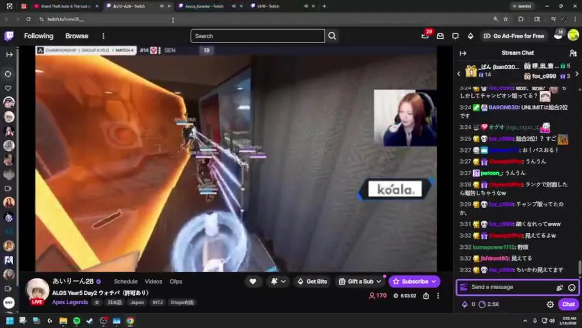This screenshot has height=328, width=582.
Task: Open File Explorer from the taskbar
Action: tap(63, 321)
